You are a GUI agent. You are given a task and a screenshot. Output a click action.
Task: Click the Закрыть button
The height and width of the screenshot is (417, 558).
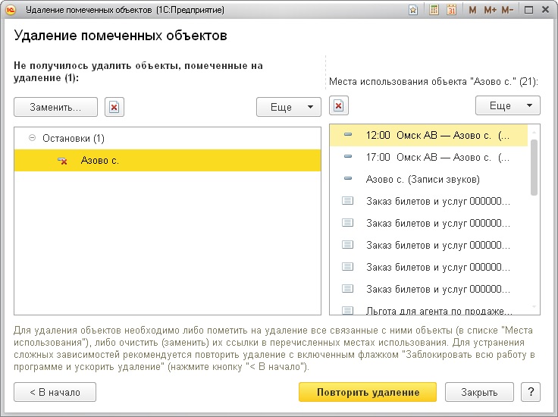pos(480,392)
